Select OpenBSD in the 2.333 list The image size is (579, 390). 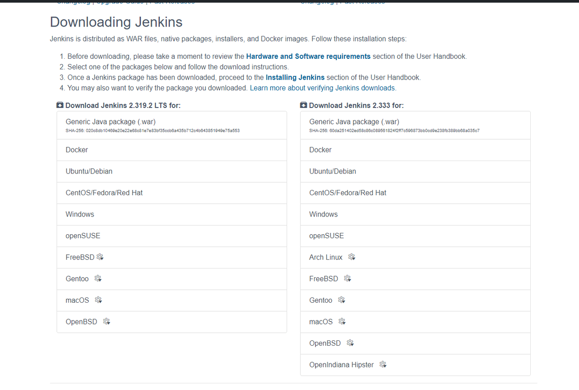tap(415, 343)
